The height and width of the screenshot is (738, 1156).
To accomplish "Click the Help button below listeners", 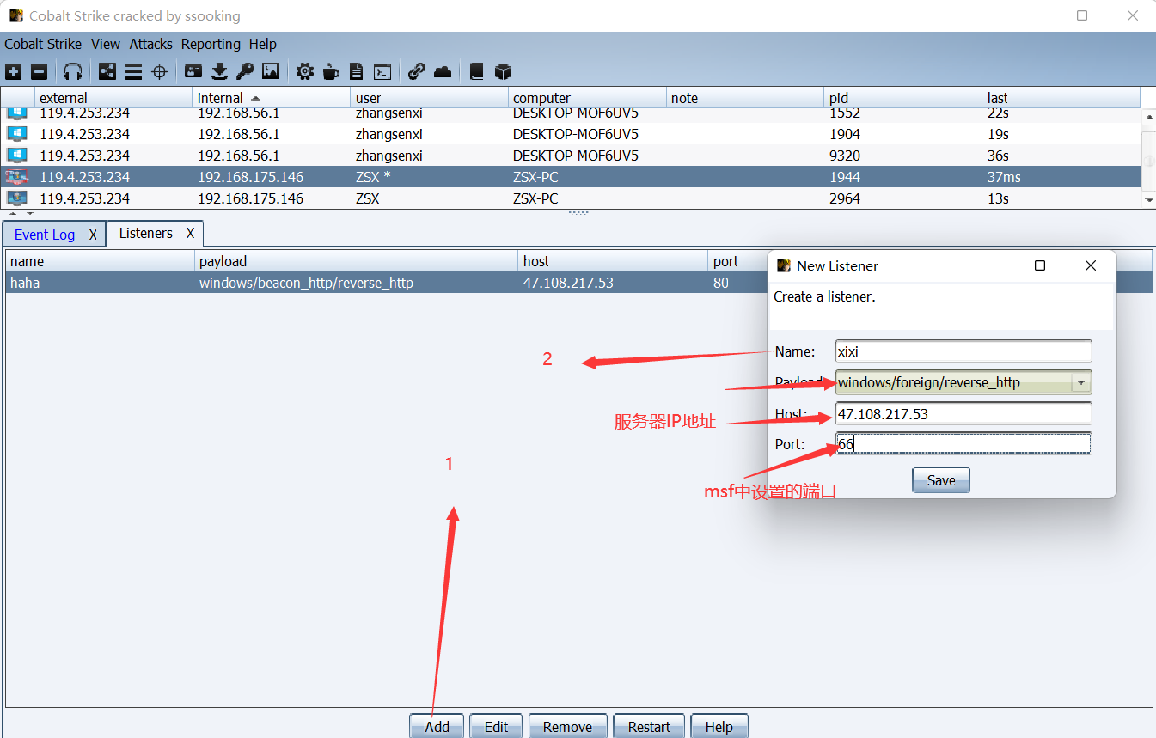I will pyautogui.click(x=719, y=726).
